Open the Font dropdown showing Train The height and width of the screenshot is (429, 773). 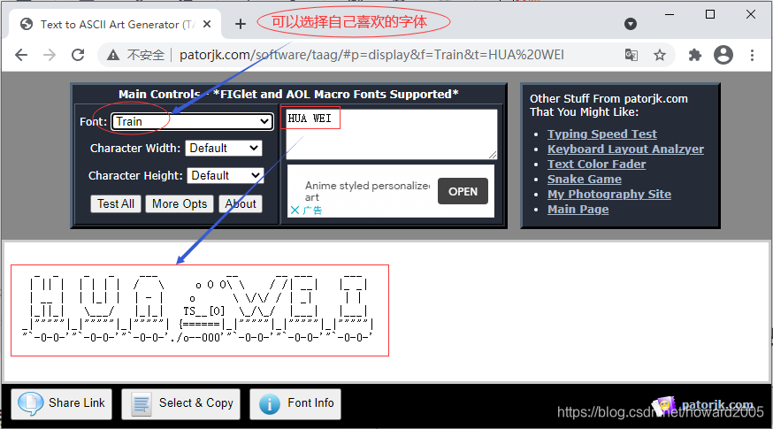tap(192, 121)
